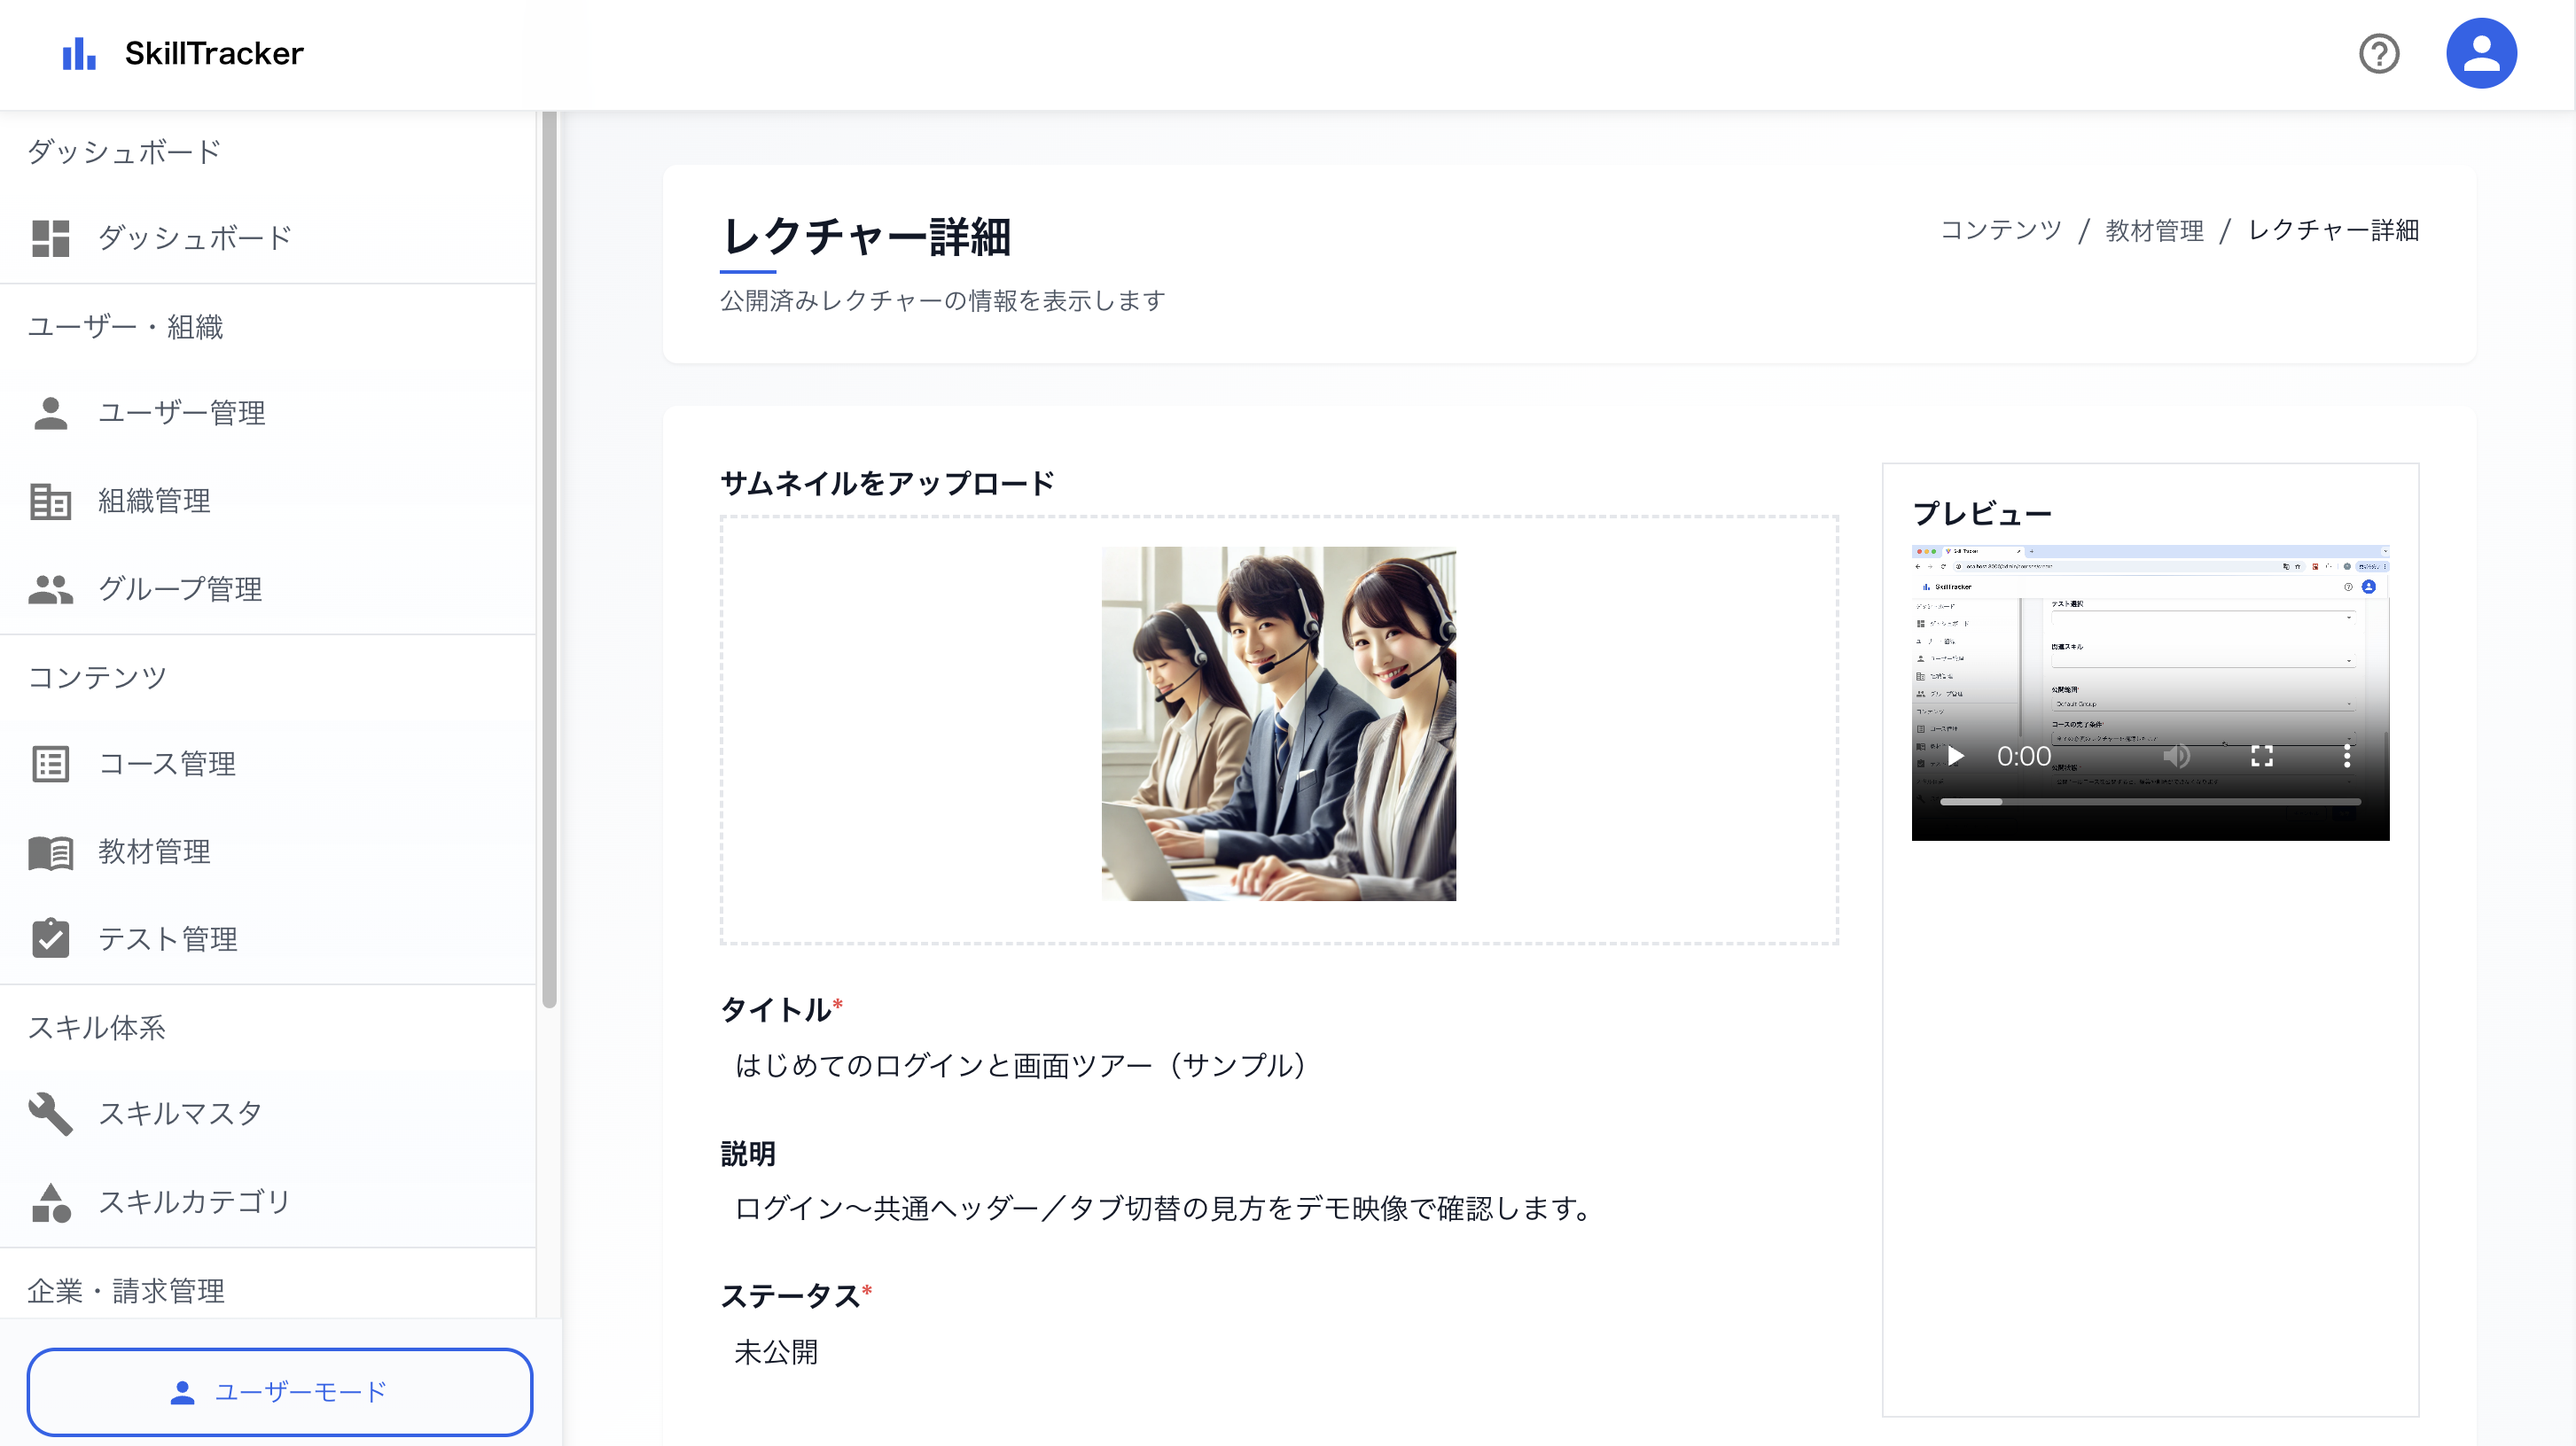
Task: Open スキルカテゴリ in the sidebar
Action: click(195, 1202)
